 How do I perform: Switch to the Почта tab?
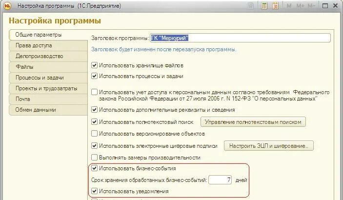tap(48, 99)
